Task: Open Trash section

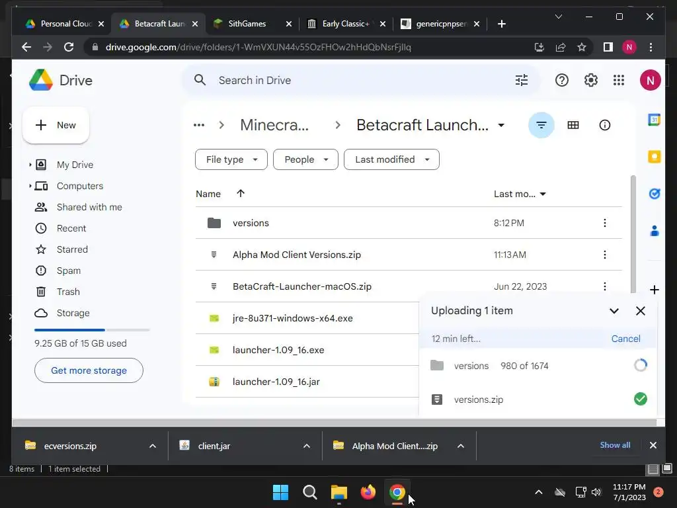Action: [x=68, y=292]
